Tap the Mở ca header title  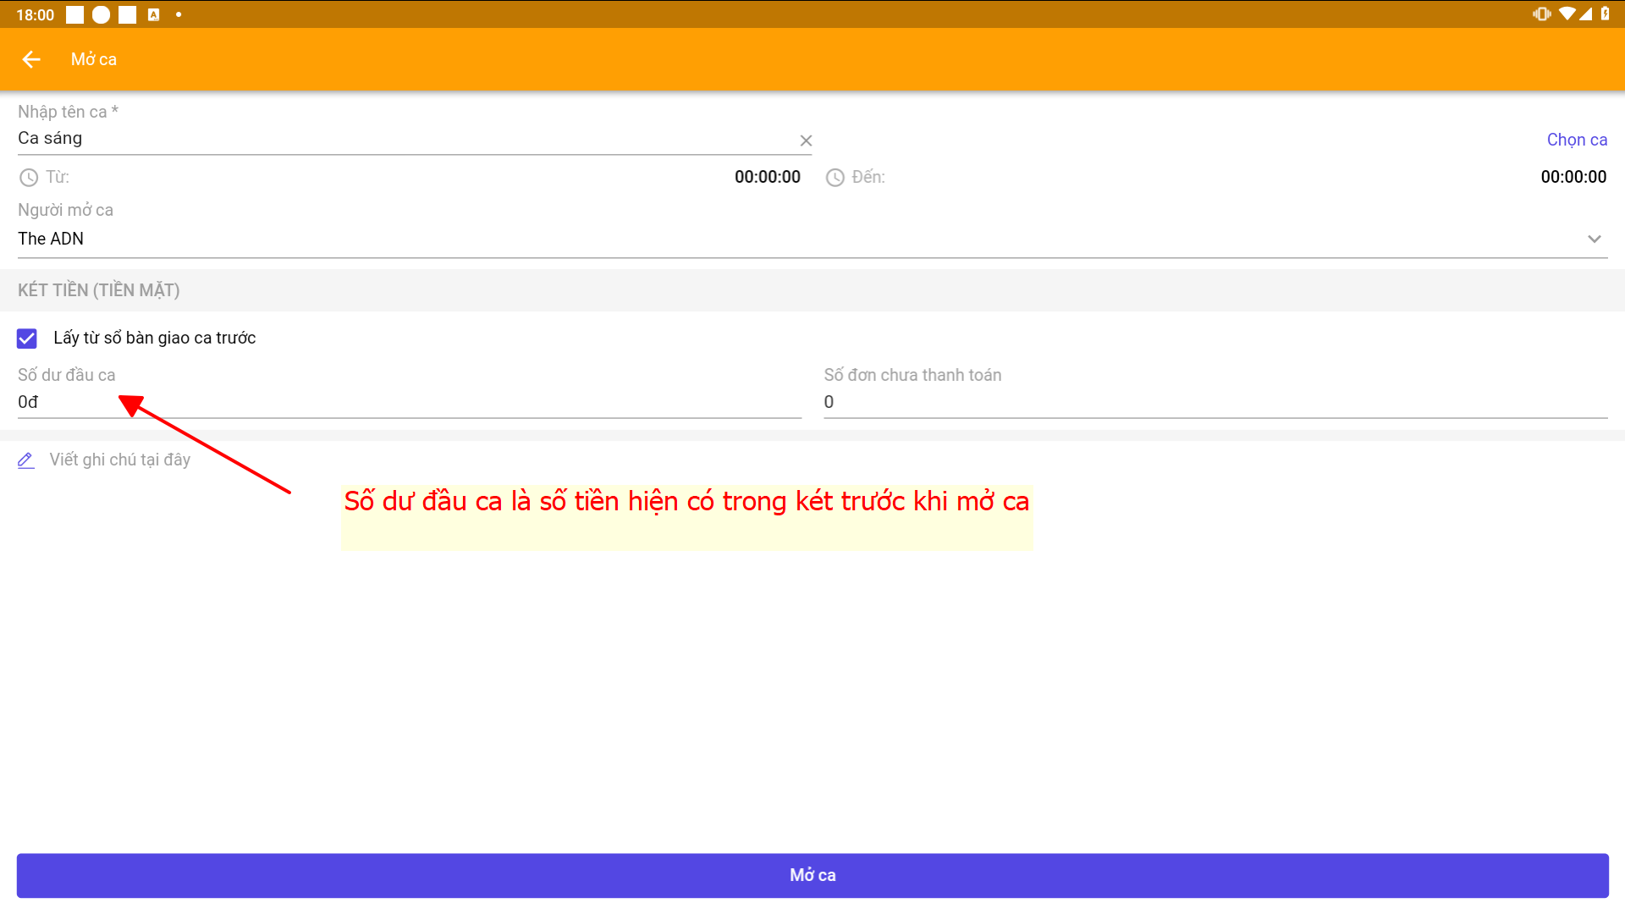point(94,59)
